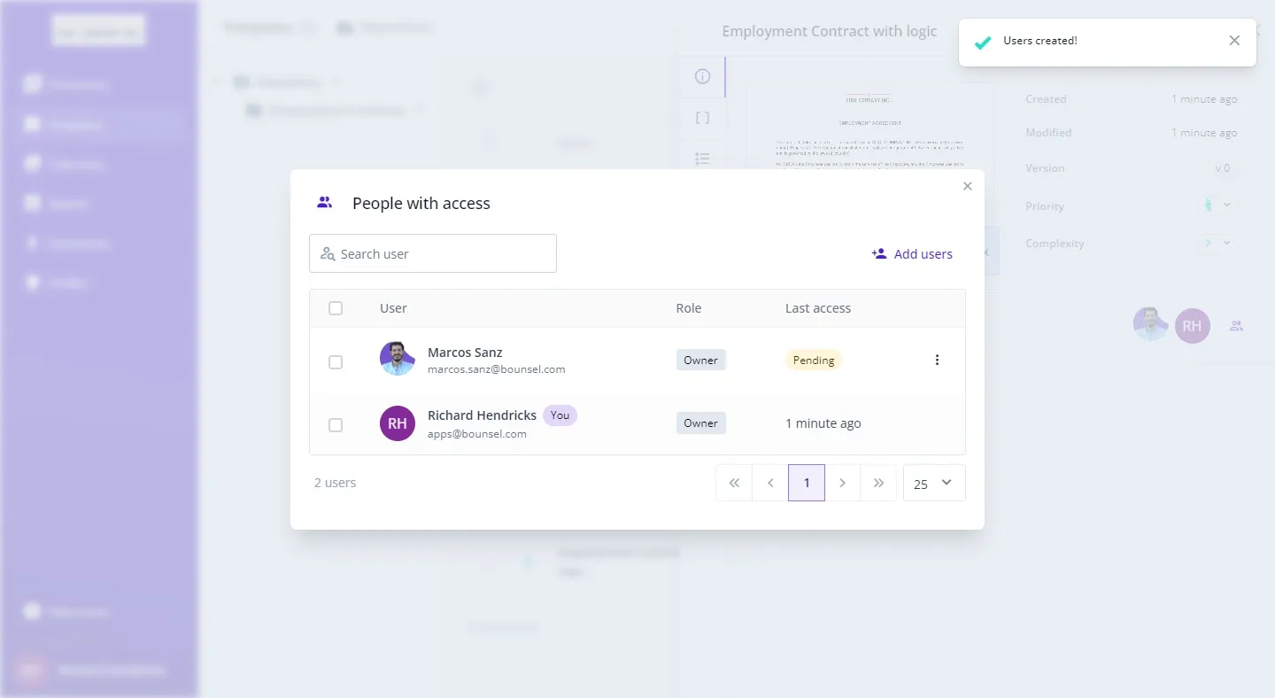The image size is (1275, 698).
Task: Click the Search user input field
Action: tap(433, 254)
